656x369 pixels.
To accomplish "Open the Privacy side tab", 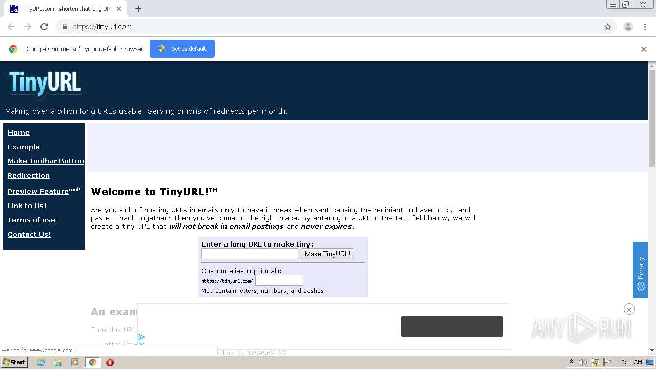I will 640,270.
